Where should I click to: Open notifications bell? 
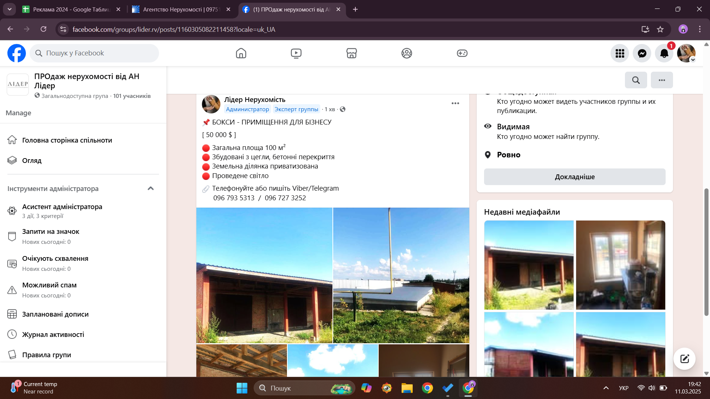click(x=664, y=53)
